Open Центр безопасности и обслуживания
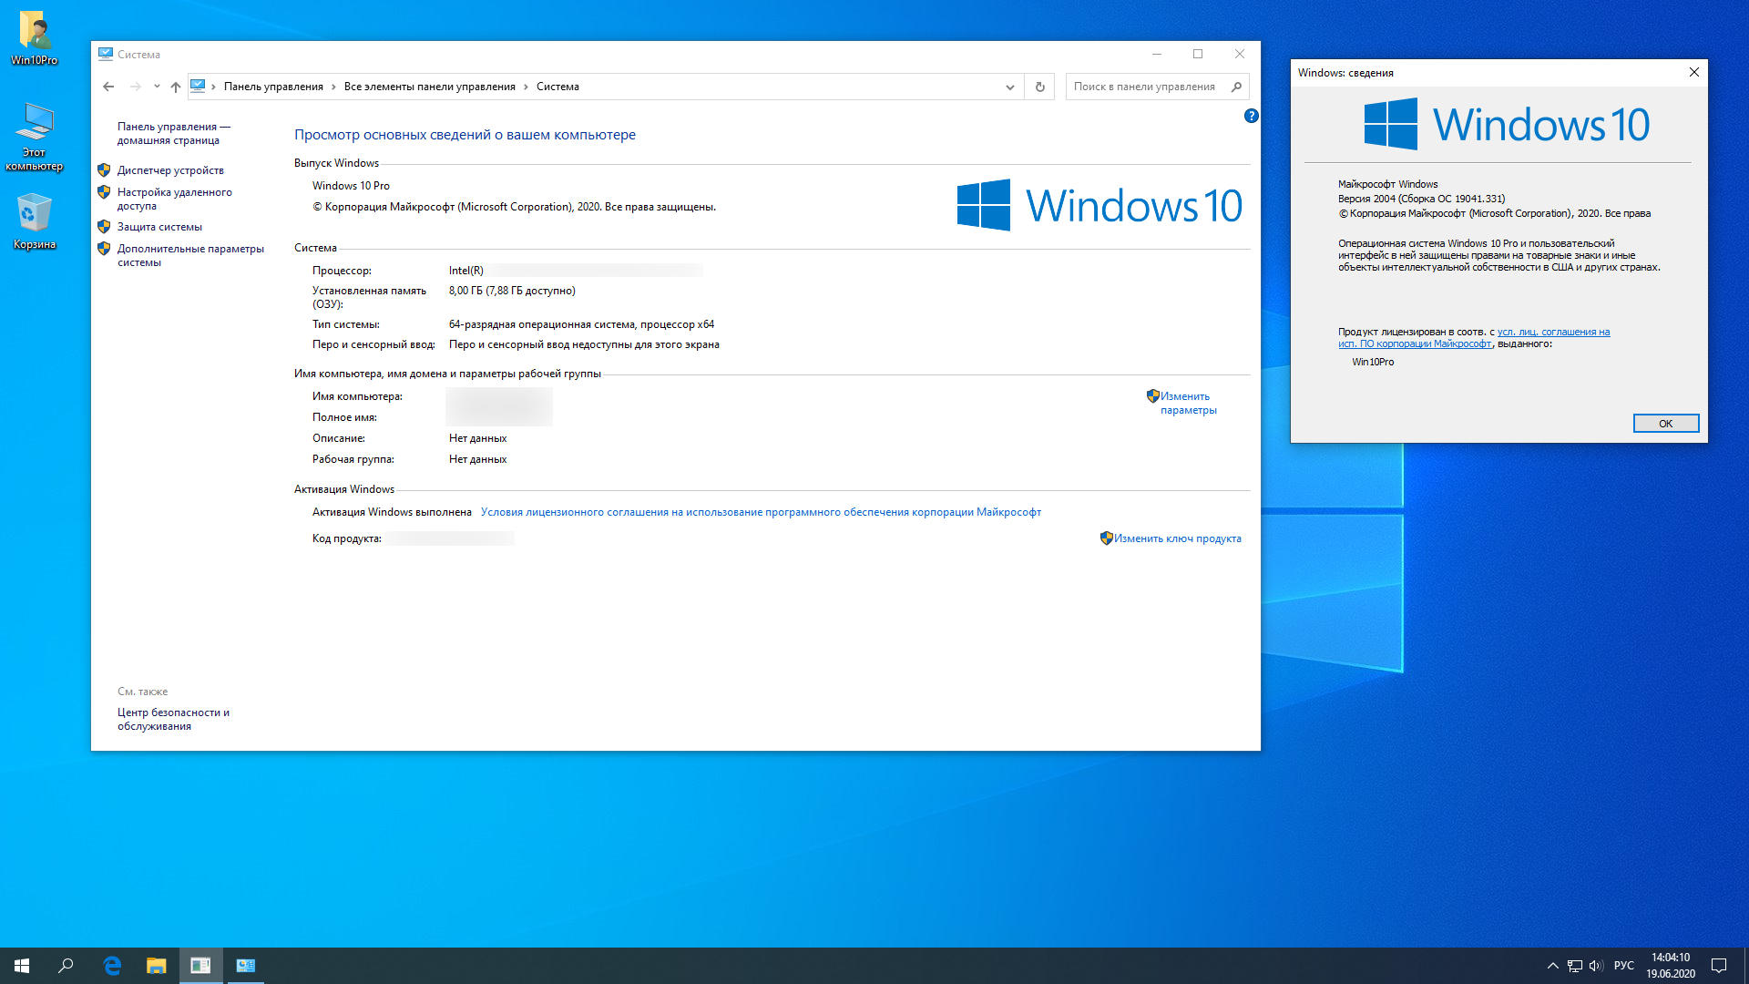 173,719
